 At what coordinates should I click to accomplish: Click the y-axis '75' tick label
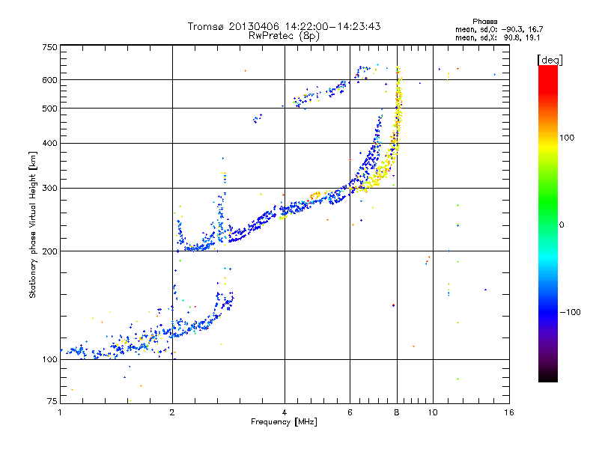52,401
